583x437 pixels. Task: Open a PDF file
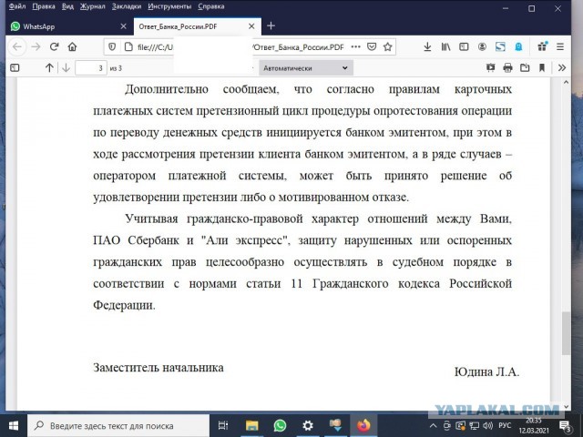525,67
